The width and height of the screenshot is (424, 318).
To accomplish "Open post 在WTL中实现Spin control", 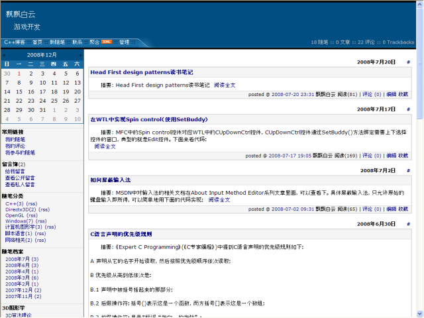I will [x=148, y=119].
